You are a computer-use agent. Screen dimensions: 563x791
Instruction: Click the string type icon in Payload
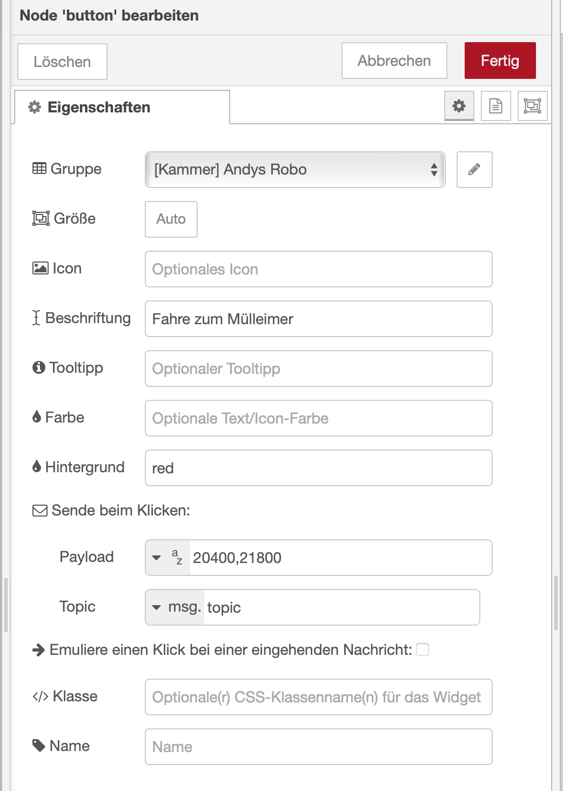click(x=177, y=557)
